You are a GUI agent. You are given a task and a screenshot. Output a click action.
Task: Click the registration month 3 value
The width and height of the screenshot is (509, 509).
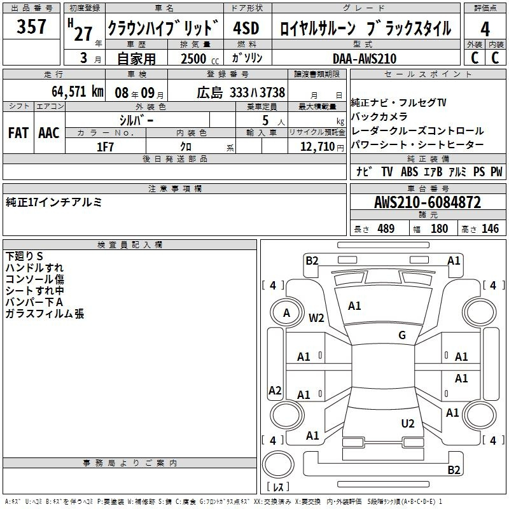84,58
